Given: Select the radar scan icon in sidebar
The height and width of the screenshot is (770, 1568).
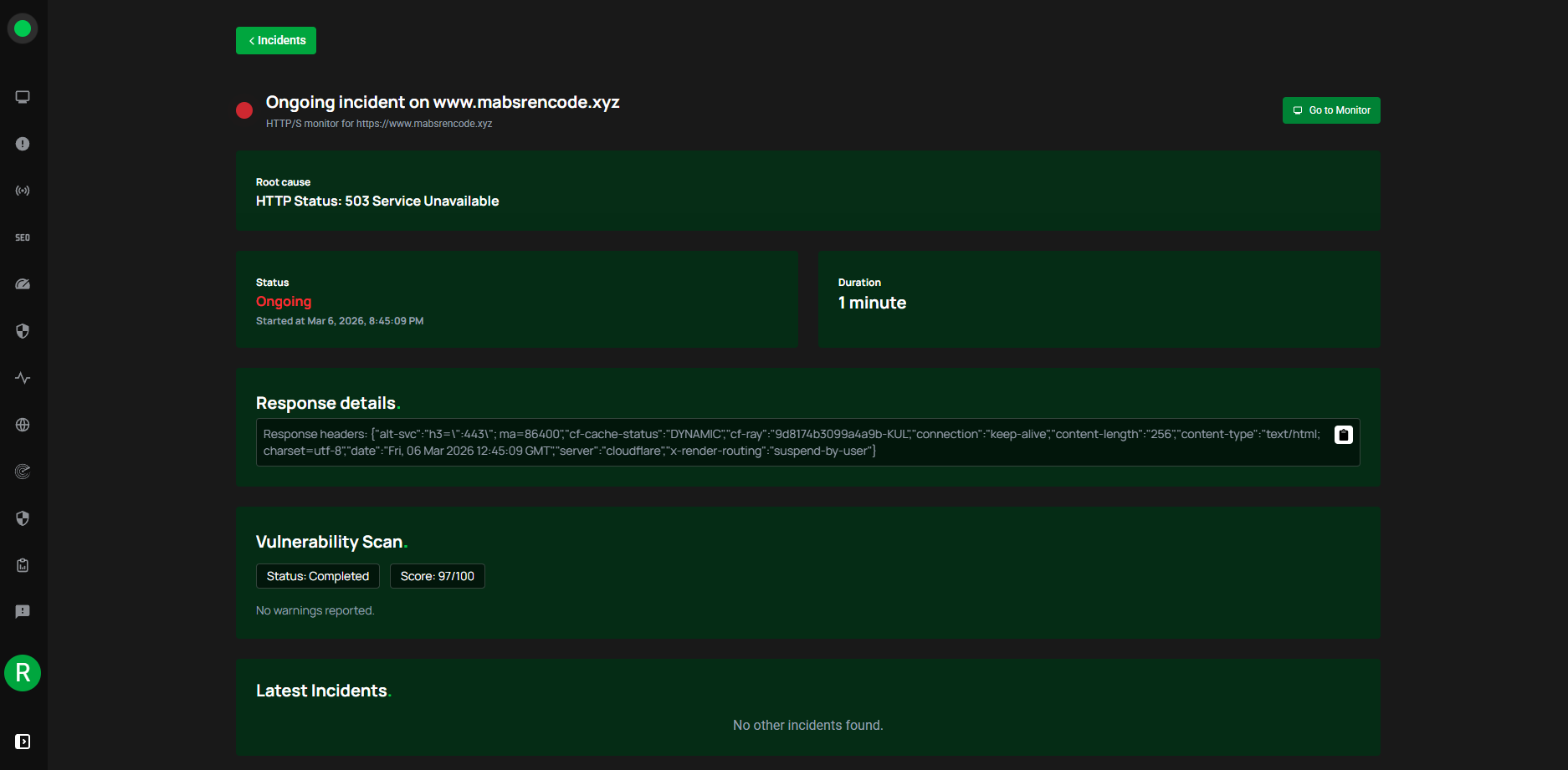Looking at the screenshot, I should point(23,471).
